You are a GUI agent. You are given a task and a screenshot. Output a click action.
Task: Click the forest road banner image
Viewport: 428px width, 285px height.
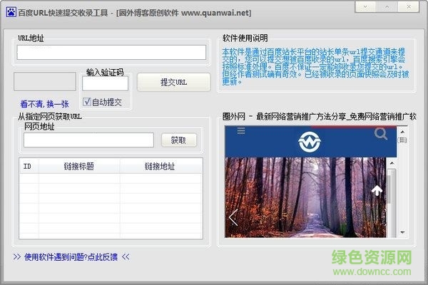click(305, 197)
